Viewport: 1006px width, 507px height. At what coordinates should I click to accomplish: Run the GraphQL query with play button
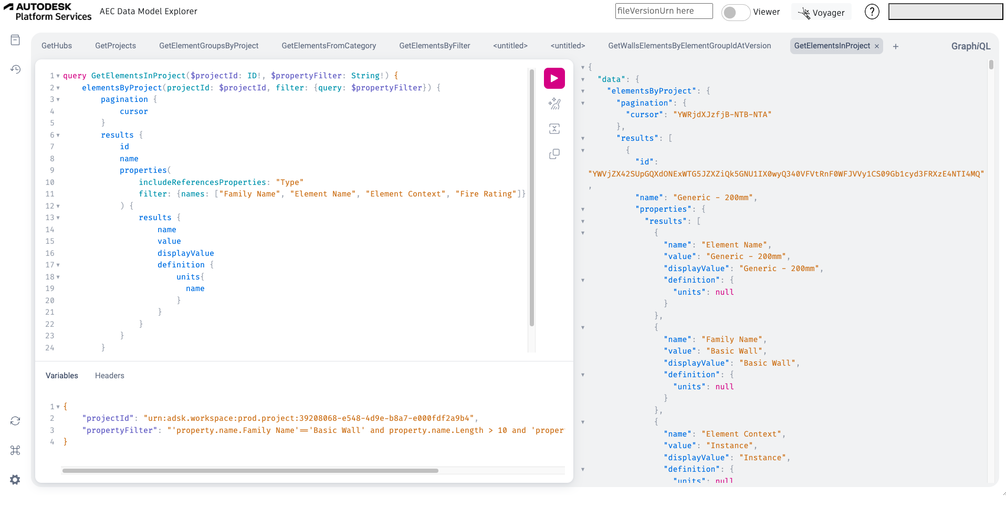pyautogui.click(x=554, y=78)
